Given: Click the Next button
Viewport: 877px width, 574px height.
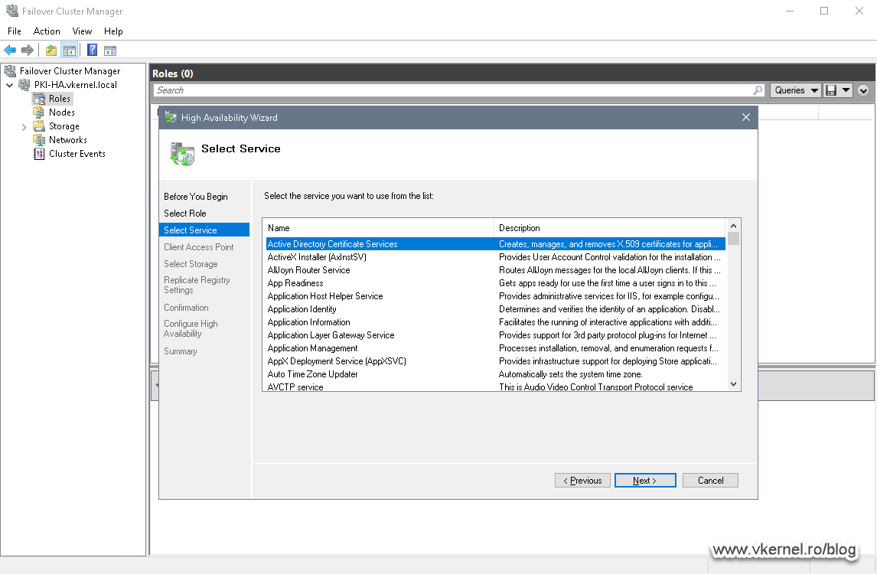Looking at the screenshot, I should 645,481.
